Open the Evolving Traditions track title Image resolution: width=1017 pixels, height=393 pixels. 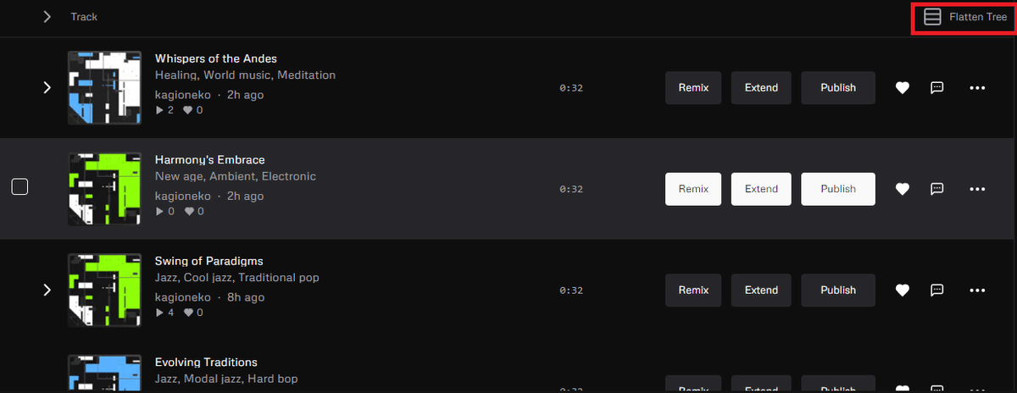(206, 363)
